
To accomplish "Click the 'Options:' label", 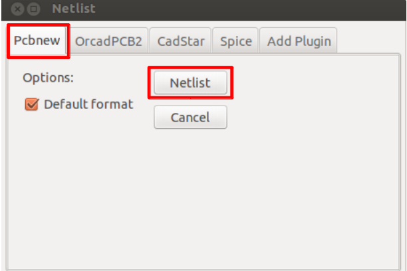I will pyautogui.click(x=49, y=78).
